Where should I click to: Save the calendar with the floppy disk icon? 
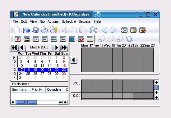(35, 30)
